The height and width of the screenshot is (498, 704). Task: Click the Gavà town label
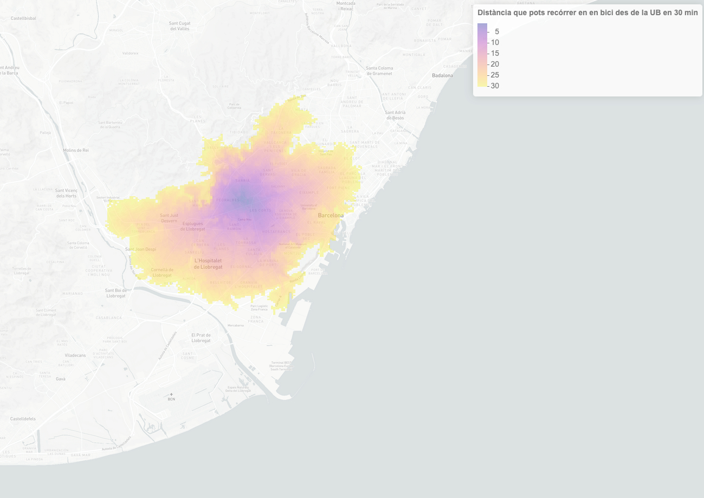[x=60, y=379]
